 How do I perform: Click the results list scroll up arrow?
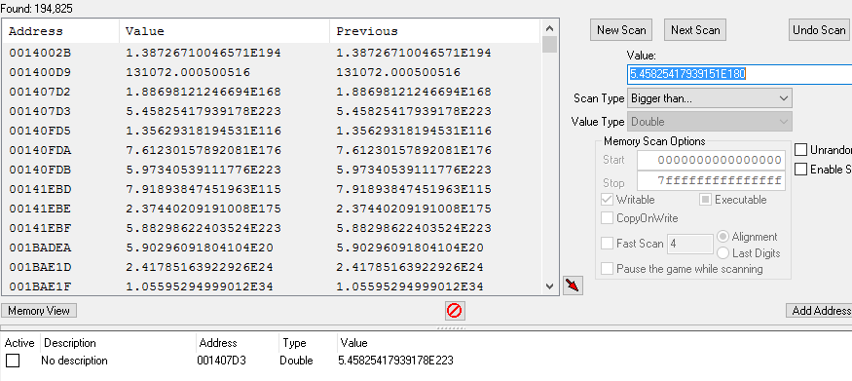tap(549, 28)
